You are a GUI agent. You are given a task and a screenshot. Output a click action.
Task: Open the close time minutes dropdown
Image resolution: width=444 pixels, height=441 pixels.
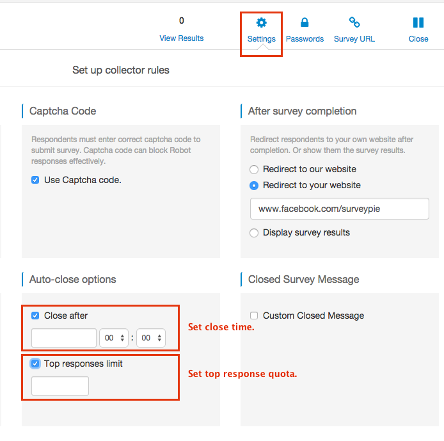(x=151, y=338)
